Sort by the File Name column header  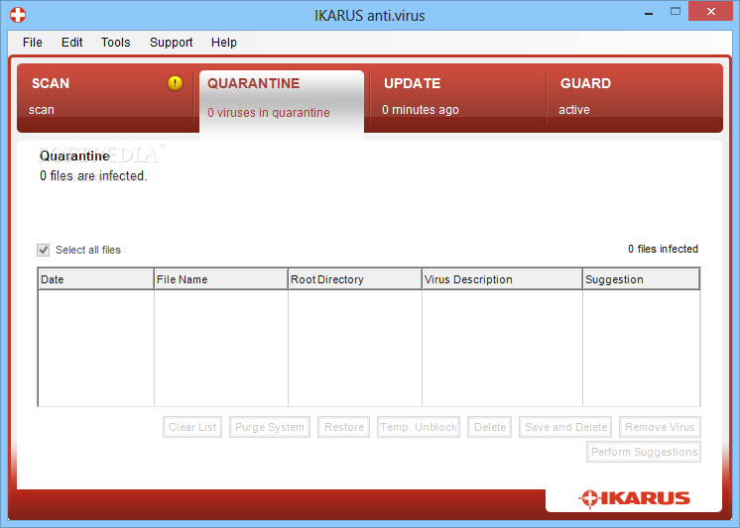pos(221,279)
